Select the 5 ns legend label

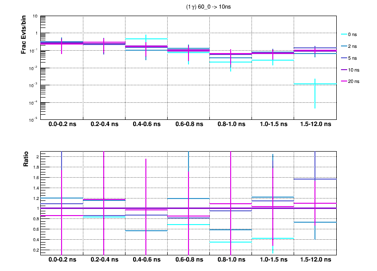(x=354, y=58)
